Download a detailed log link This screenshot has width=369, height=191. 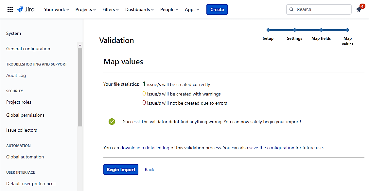pyautogui.click(x=145, y=148)
